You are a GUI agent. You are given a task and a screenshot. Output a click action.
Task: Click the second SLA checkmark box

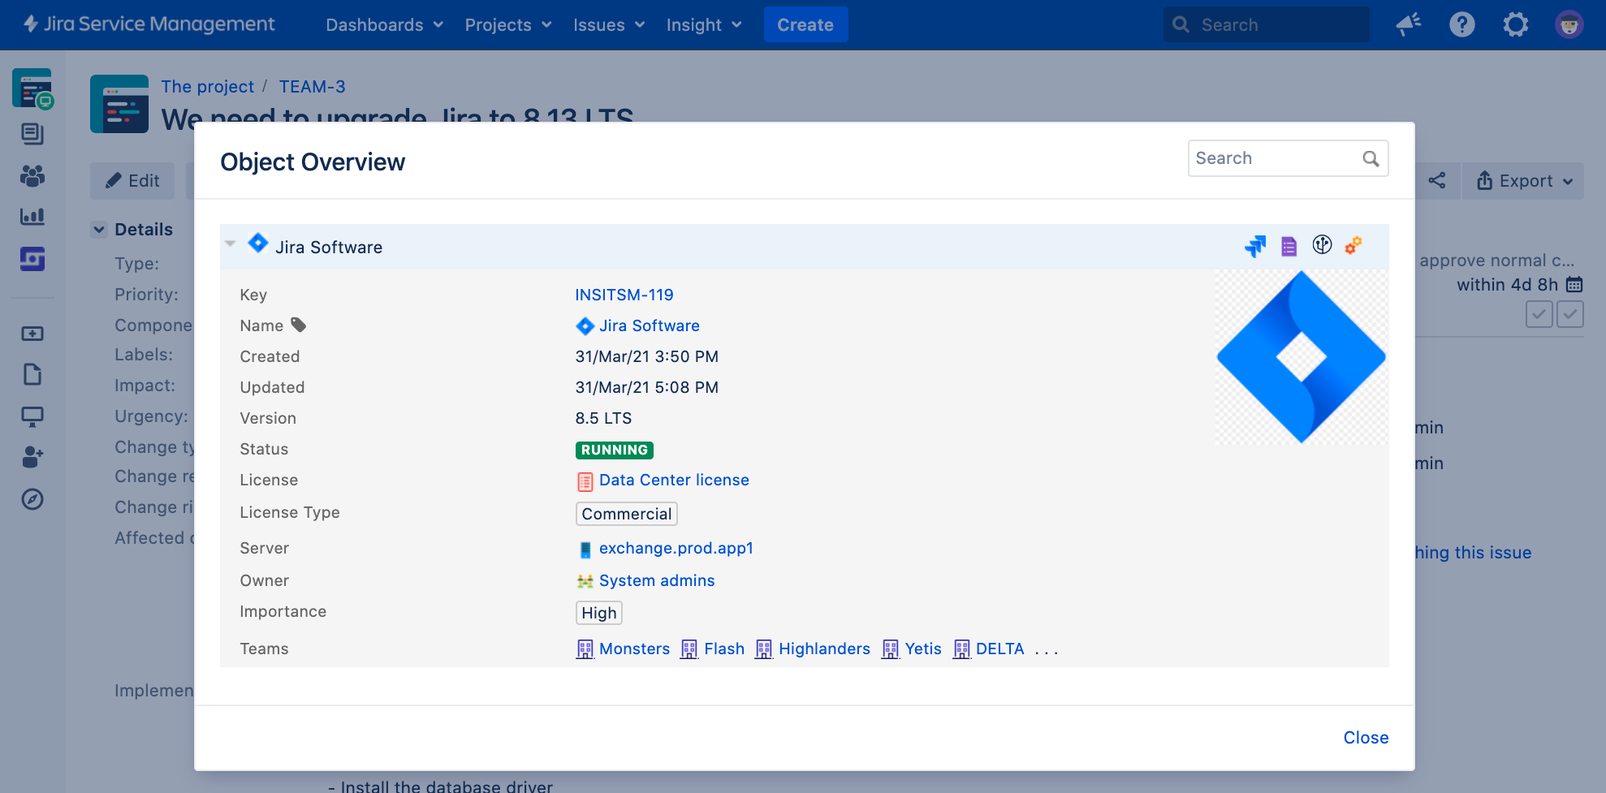tap(1570, 314)
